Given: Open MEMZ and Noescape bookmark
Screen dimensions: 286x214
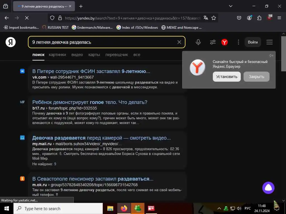Looking at the screenshot, I should (182, 28).
